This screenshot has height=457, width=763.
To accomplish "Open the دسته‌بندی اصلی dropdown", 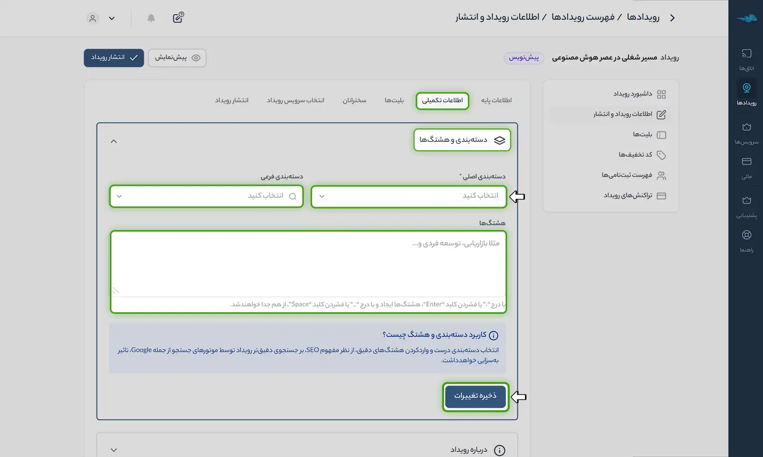I will tap(409, 196).
